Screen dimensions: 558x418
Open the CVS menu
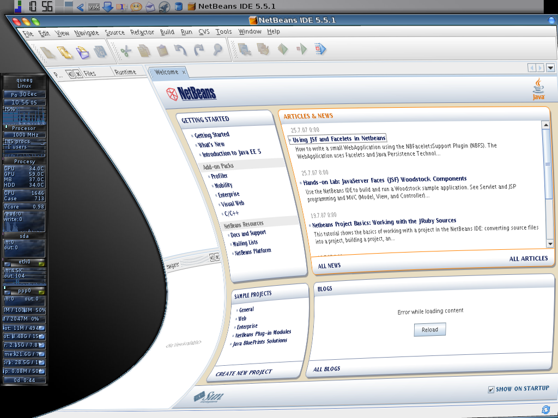point(204,32)
